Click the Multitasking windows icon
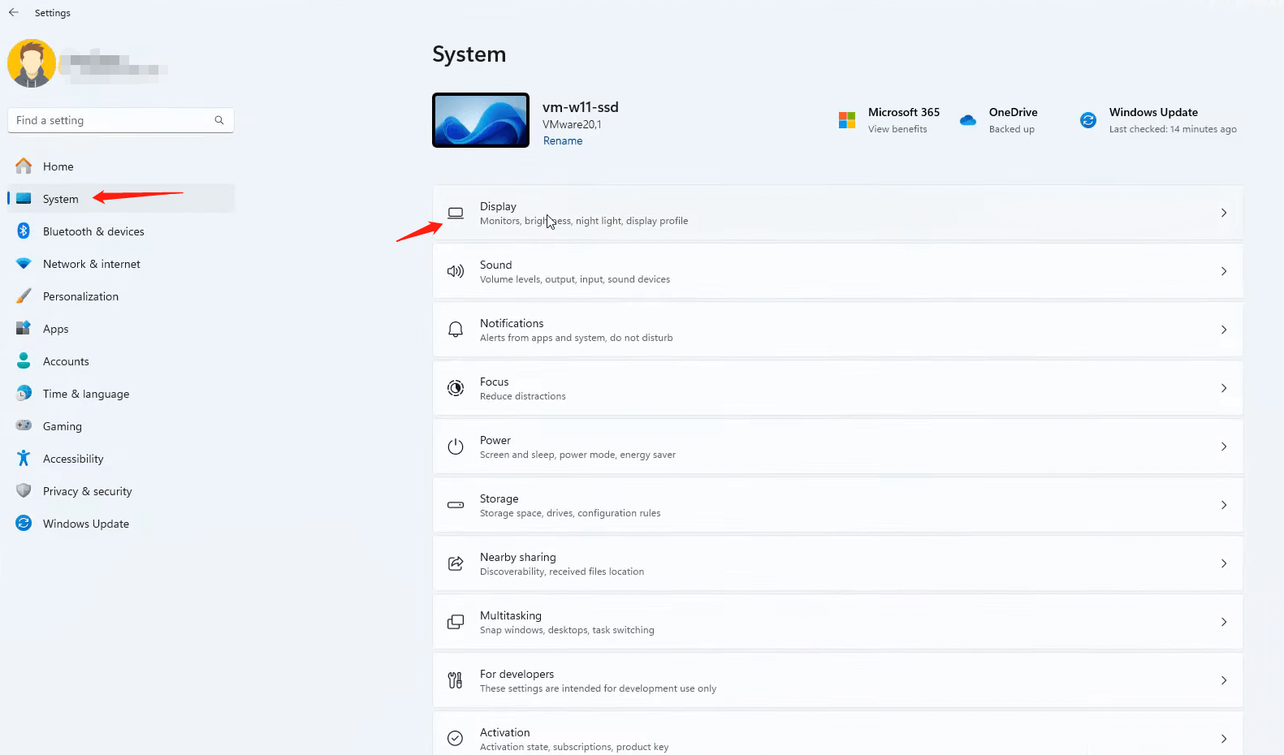Viewport: 1284px width, 755px height. 456,622
